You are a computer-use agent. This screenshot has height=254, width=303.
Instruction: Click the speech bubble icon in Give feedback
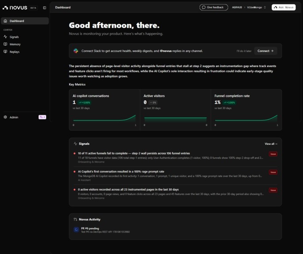[x=203, y=8]
